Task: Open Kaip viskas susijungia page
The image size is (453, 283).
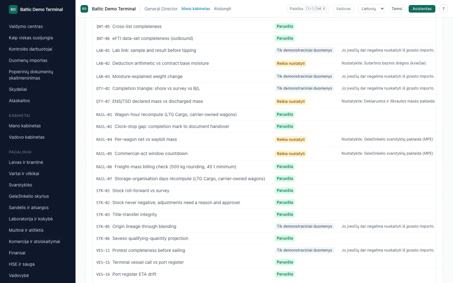Action: pos(31,38)
